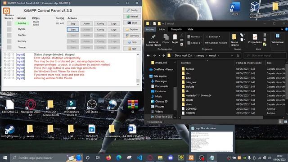288x162 pixels.
Task: Click Copiar in Explorer ribbon
Action: (x=166, y=39)
